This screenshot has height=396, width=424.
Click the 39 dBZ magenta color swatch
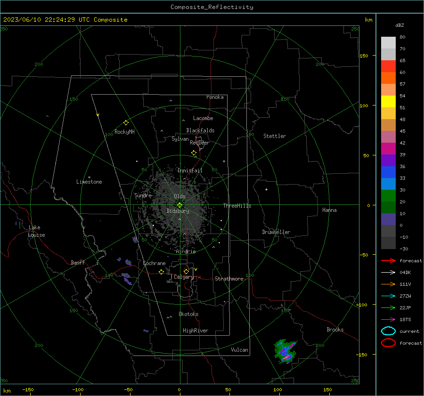[388, 148]
